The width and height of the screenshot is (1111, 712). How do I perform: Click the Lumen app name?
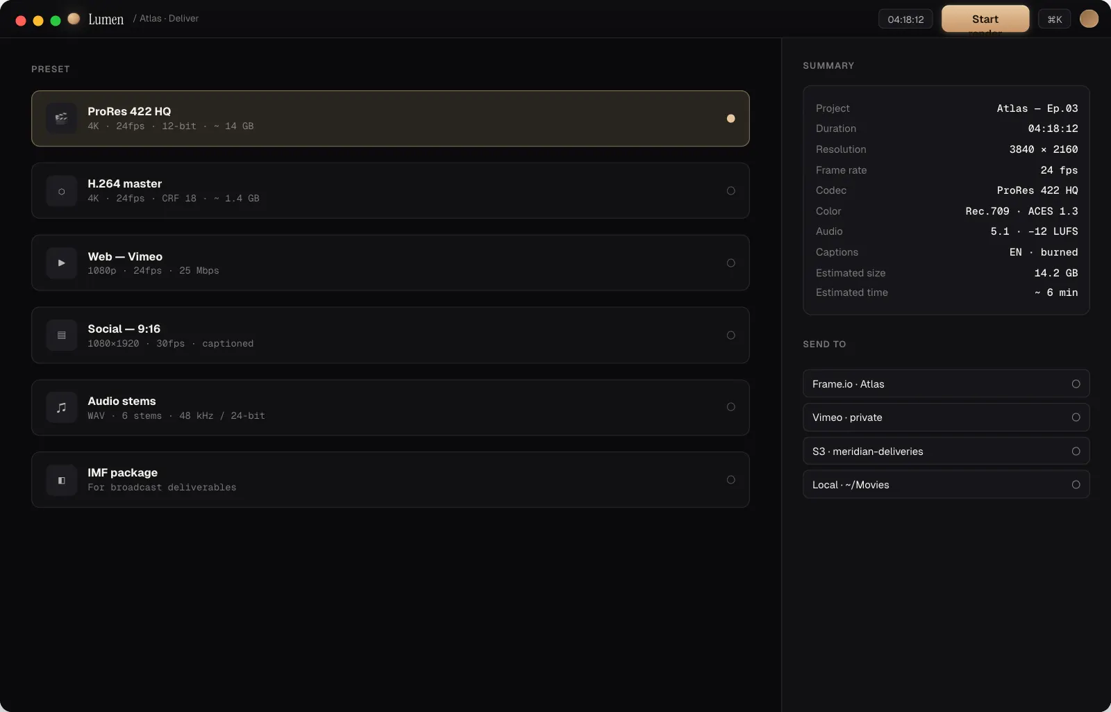pos(106,19)
